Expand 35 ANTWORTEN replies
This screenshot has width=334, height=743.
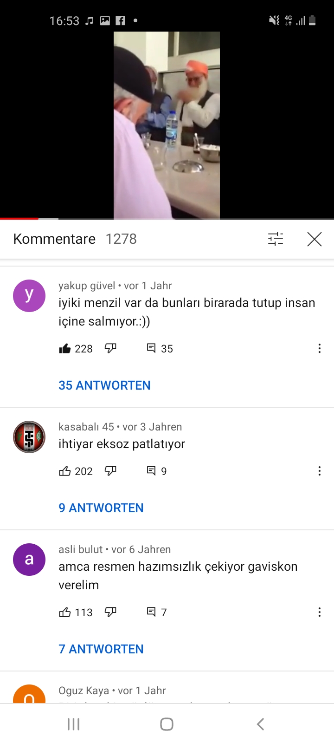(104, 385)
